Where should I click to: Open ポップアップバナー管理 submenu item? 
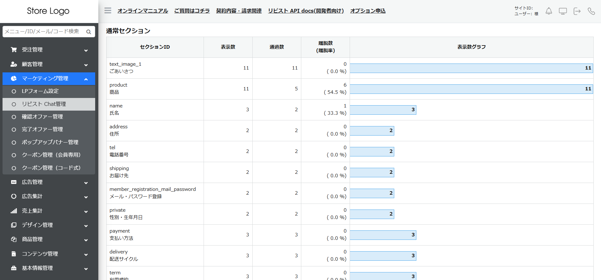[49, 142]
